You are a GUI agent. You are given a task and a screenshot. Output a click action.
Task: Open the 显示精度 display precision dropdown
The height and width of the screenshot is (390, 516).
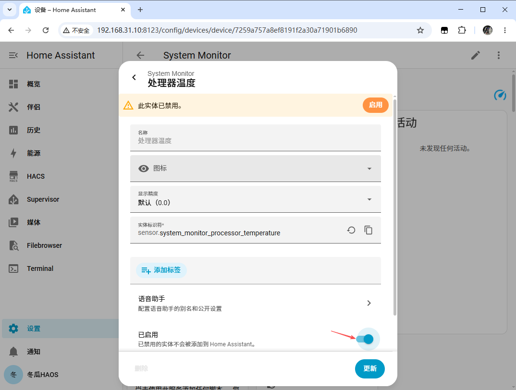click(256, 199)
